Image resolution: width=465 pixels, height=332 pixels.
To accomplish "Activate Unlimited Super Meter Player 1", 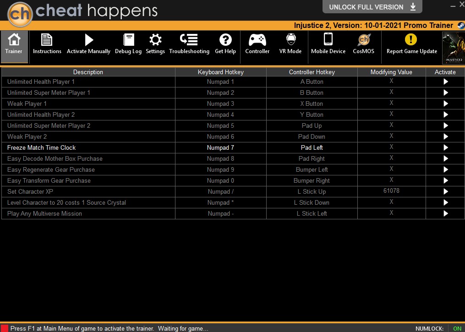I will [x=445, y=93].
